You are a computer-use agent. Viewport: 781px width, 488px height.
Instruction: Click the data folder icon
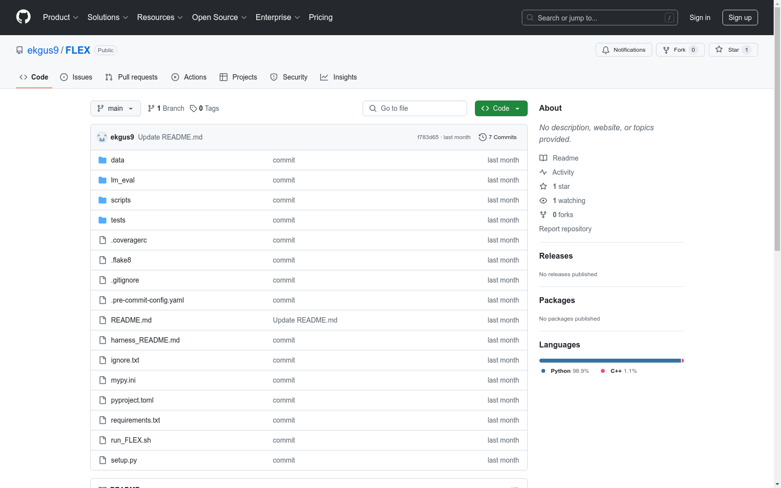pos(103,160)
